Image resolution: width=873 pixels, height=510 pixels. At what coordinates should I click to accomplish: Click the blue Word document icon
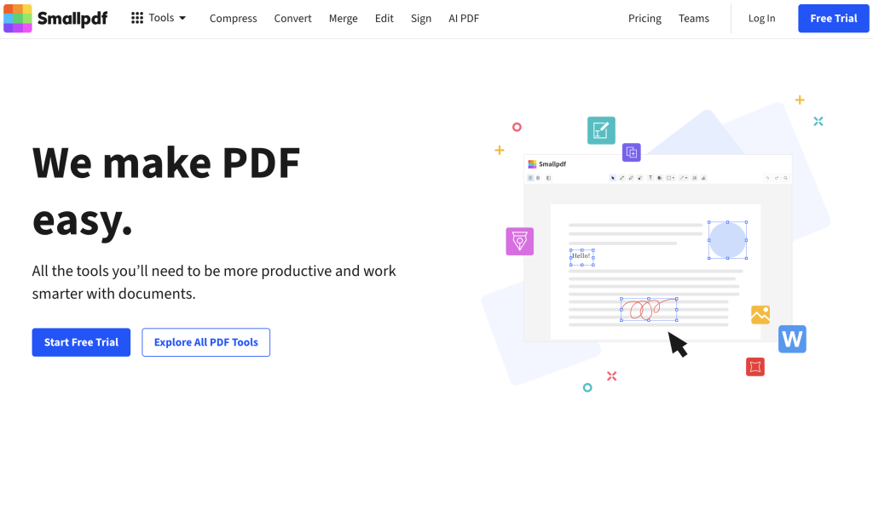click(792, 339)
